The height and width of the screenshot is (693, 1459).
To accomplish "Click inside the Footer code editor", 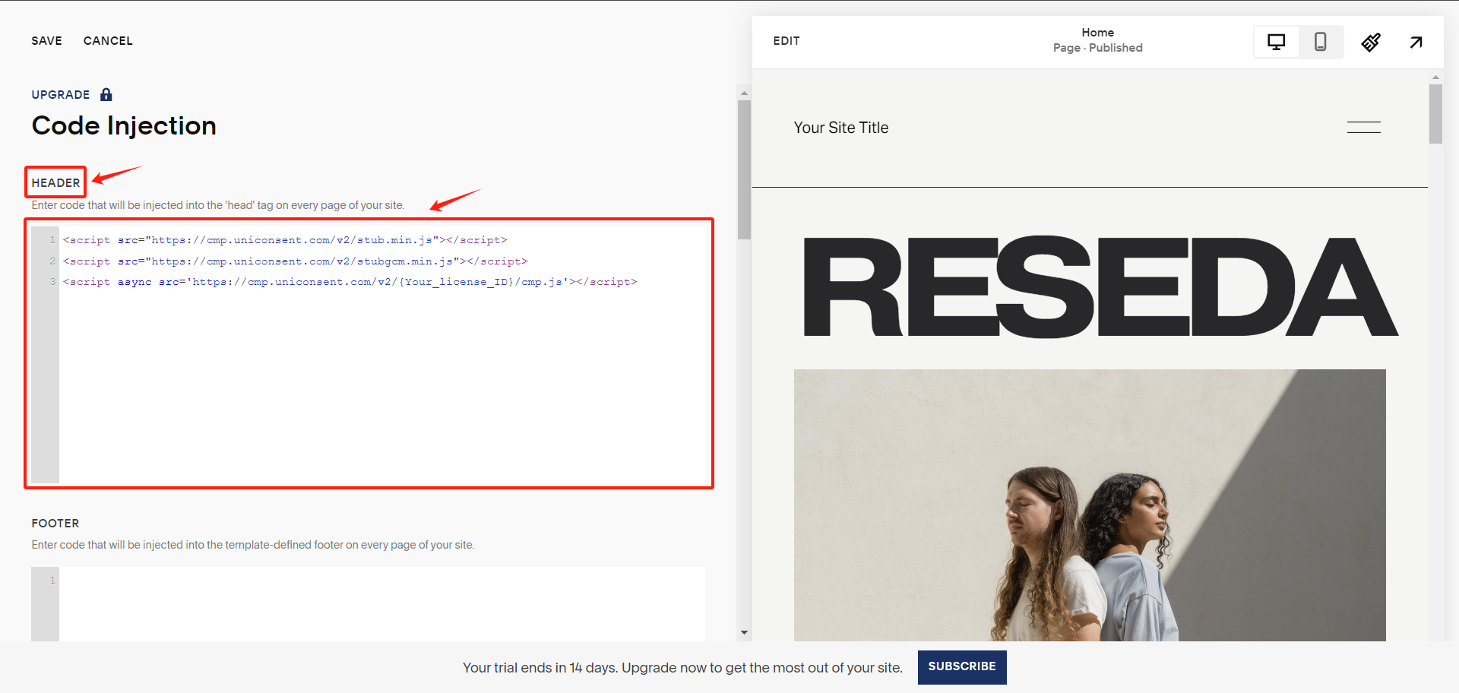I will tap(369, 604).
